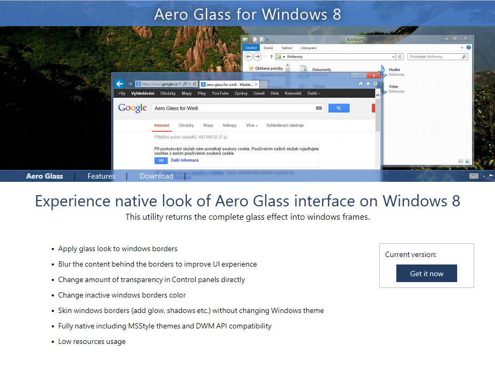The height and width of the screenshot is (377, 495).
Task: Open the Soubor tab in Explorer
Action: 251,47
